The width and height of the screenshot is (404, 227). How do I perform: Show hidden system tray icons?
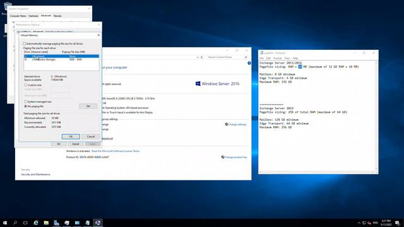pyautogui.click(x=359, y=223)
